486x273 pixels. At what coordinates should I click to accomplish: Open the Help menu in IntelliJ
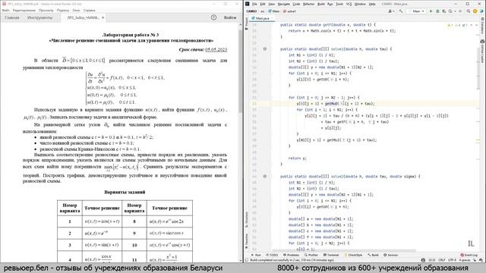tap(372, 4)
